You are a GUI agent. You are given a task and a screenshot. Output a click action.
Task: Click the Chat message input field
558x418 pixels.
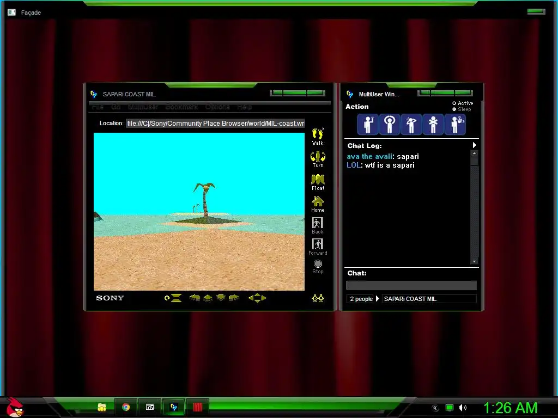411,285
